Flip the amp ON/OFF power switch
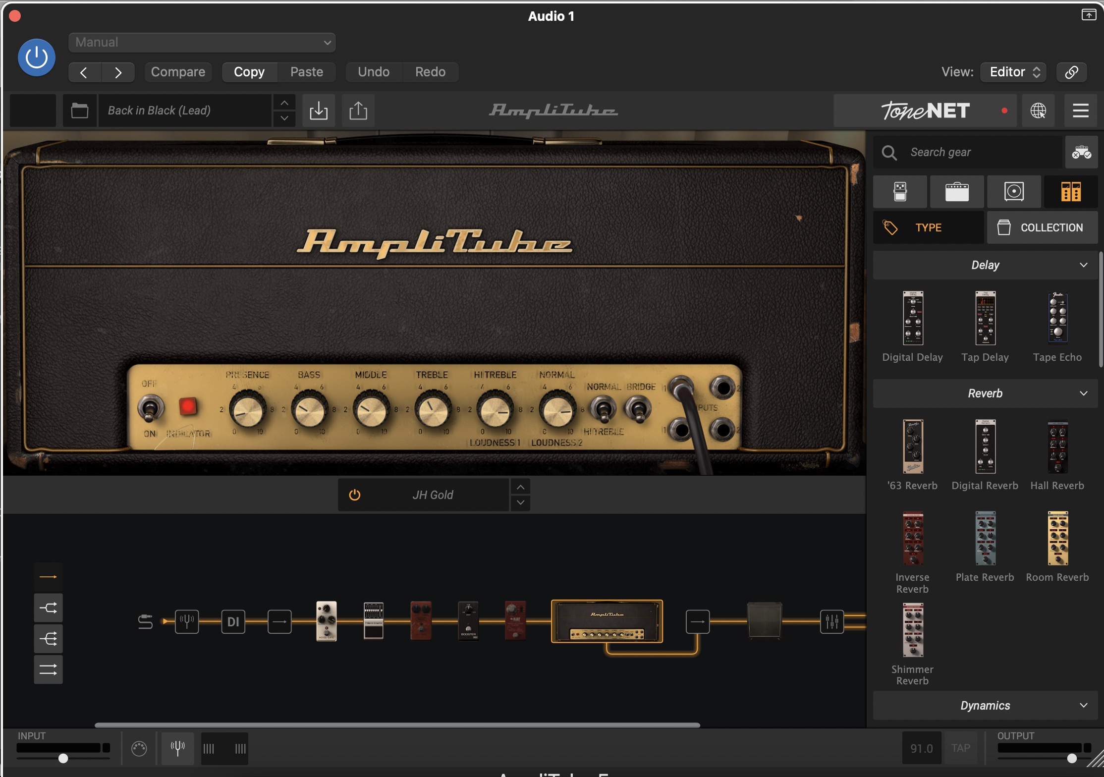Viewport: 1104px width, 777px height. [150, 409]
